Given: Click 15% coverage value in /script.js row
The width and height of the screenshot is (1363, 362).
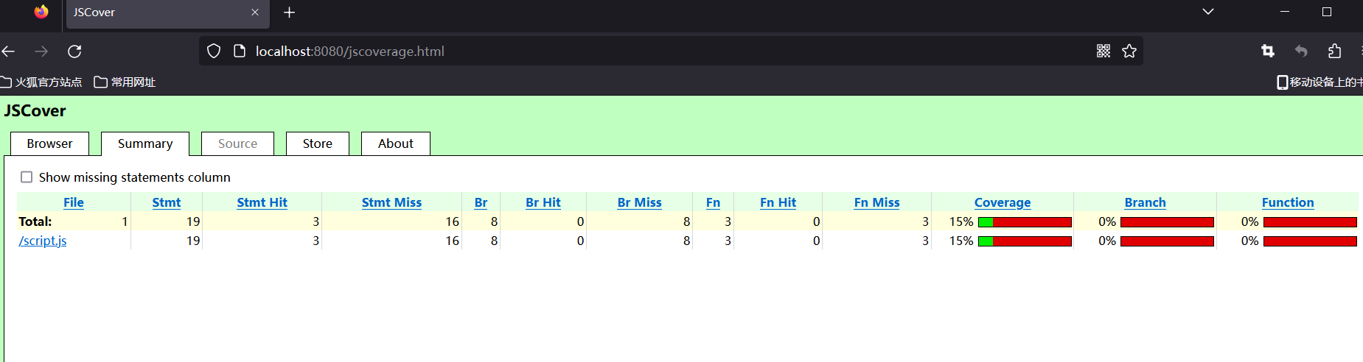Looking at the screenshot, I should 961,241.
